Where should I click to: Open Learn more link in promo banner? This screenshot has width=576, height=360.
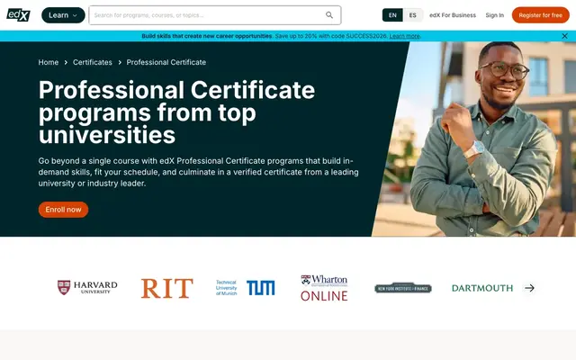(404, 36)
